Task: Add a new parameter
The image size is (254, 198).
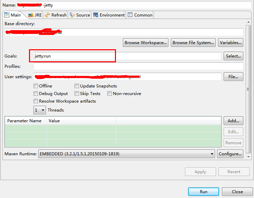Action: [233, 121]
